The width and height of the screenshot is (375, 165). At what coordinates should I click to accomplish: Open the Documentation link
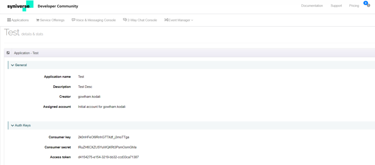point(312,6)
